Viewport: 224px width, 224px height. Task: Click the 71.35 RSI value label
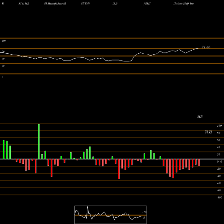tap(206, 47)
